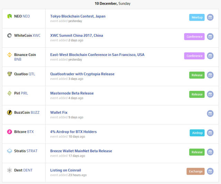The height and width of the screenshot is (184, 221).
Task: Click the Bitcore pink logo icon
Action: pos(9,132)
